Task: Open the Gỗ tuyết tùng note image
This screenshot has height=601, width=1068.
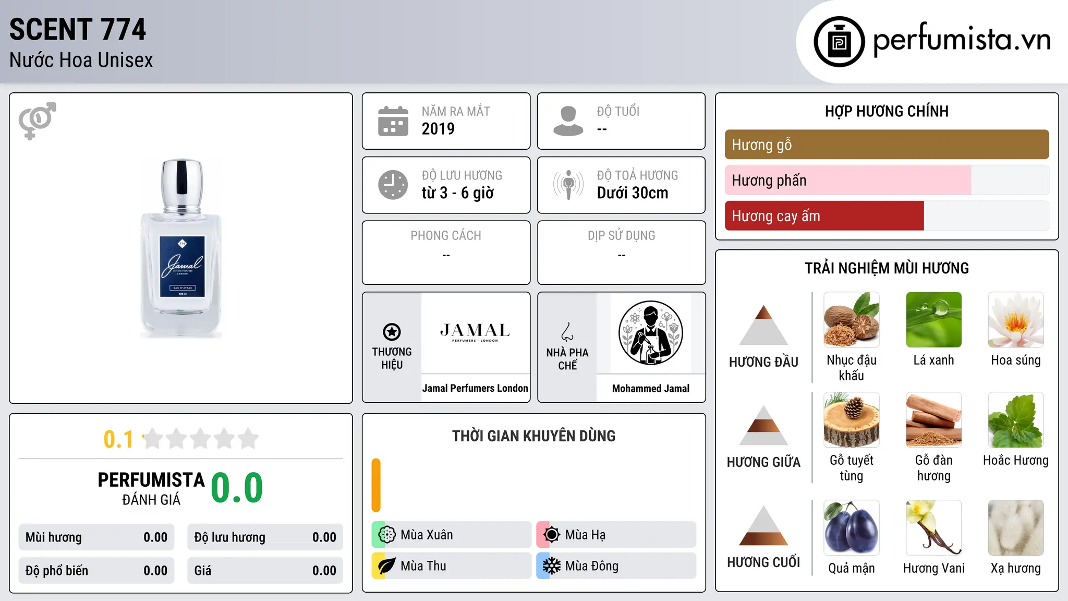Action: click(852, 420)
